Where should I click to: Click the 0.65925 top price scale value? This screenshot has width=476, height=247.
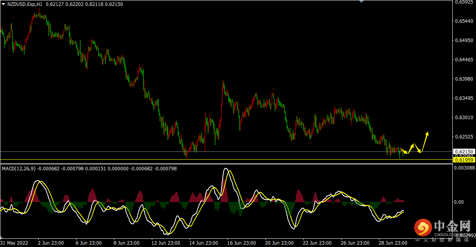464,2
